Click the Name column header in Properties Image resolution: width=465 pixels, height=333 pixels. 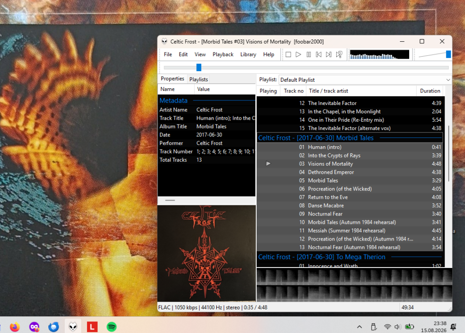pos(176,89)
